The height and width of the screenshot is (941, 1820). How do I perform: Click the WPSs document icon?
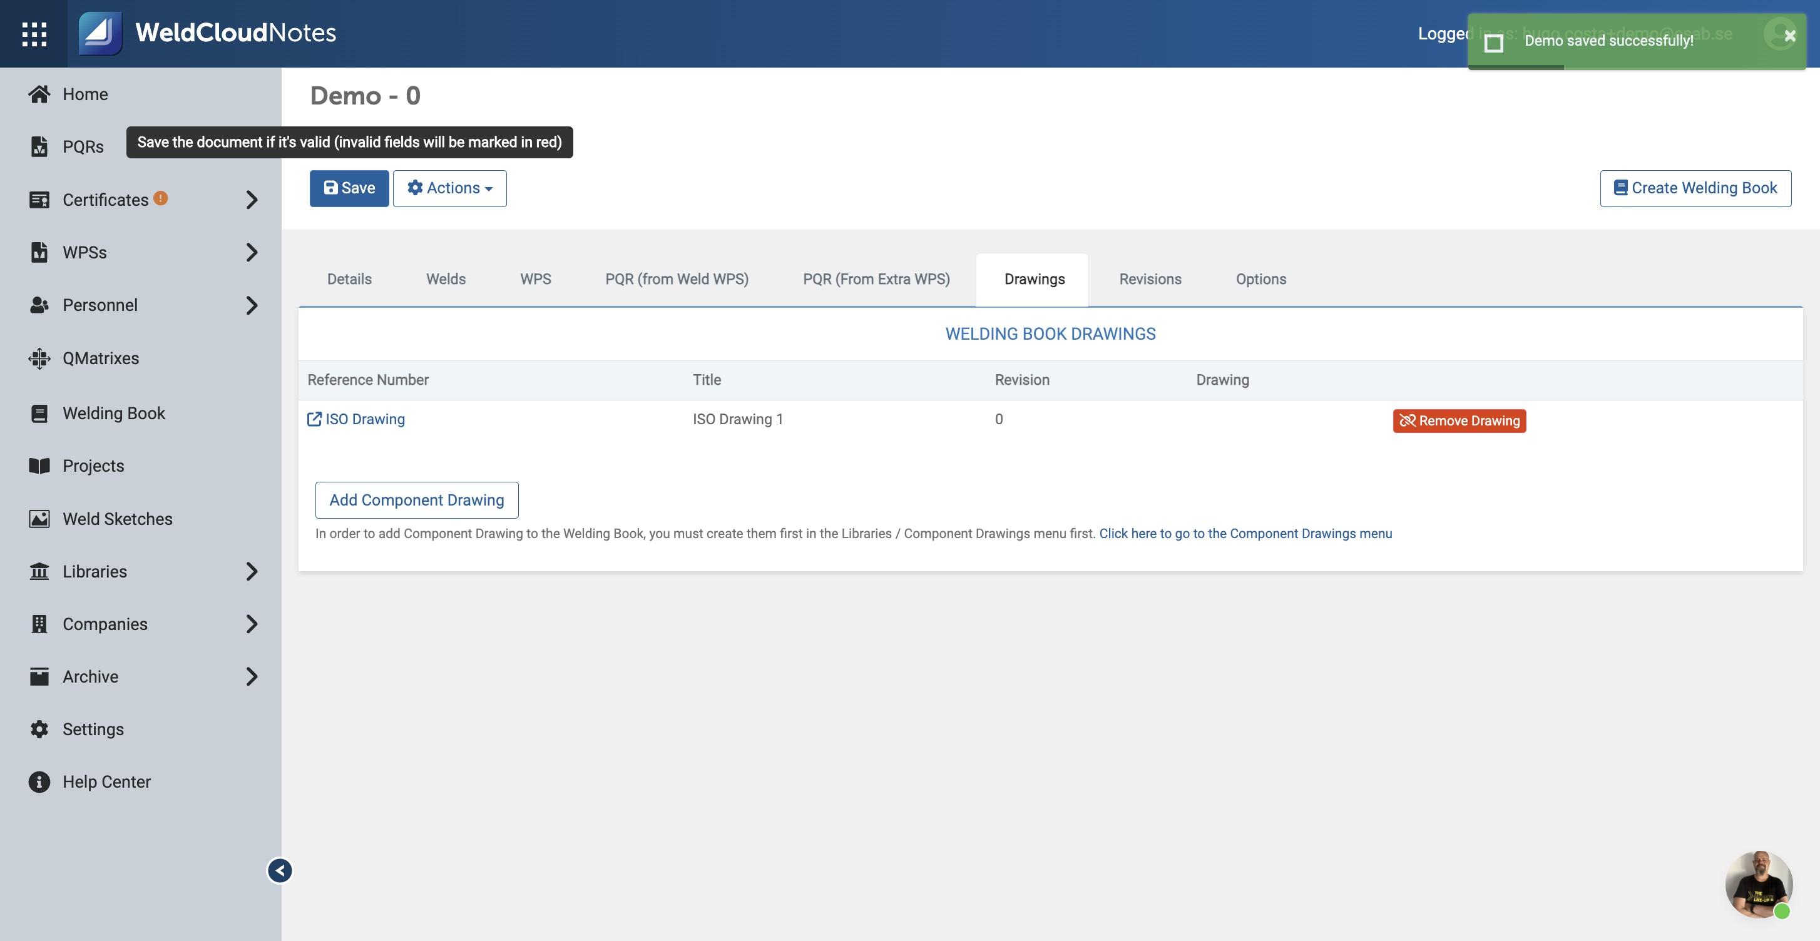coord(39,252)
